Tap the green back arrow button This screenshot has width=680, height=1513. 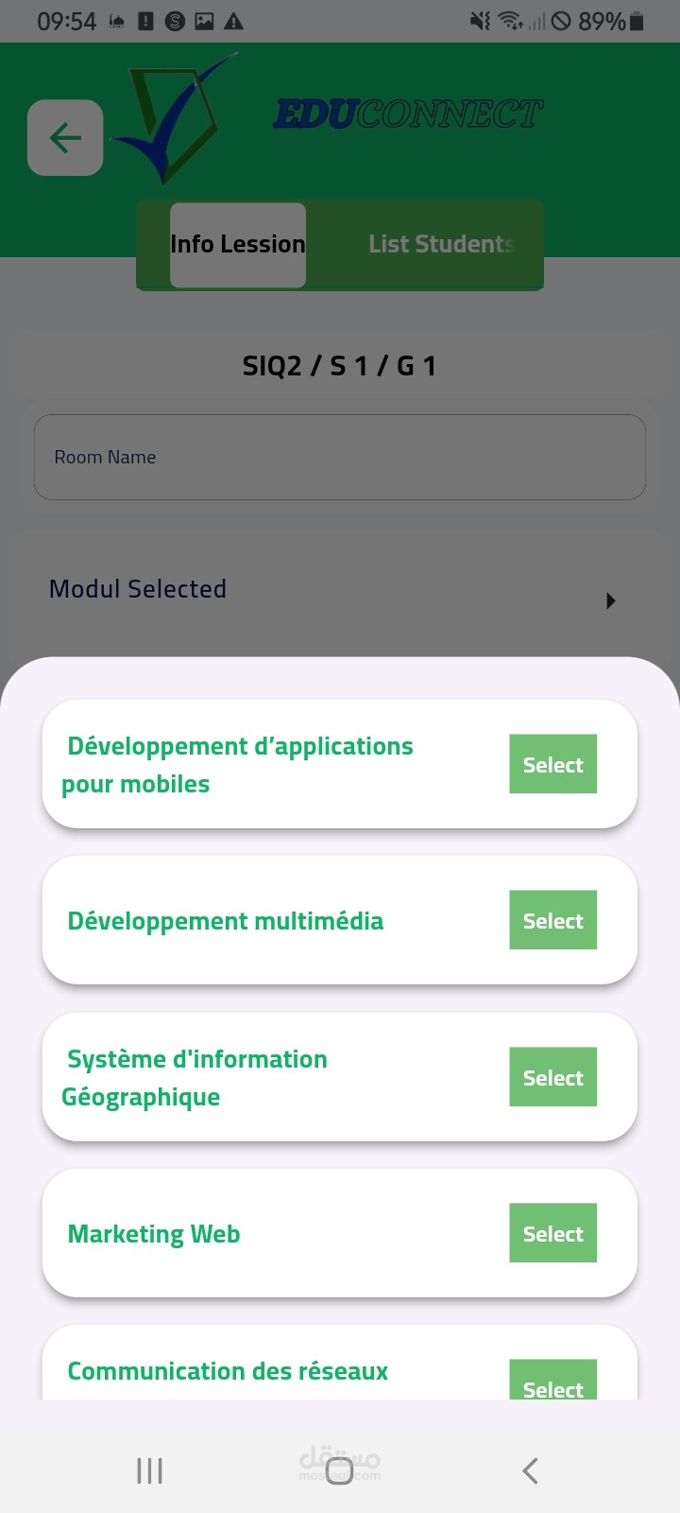point(65,138)
